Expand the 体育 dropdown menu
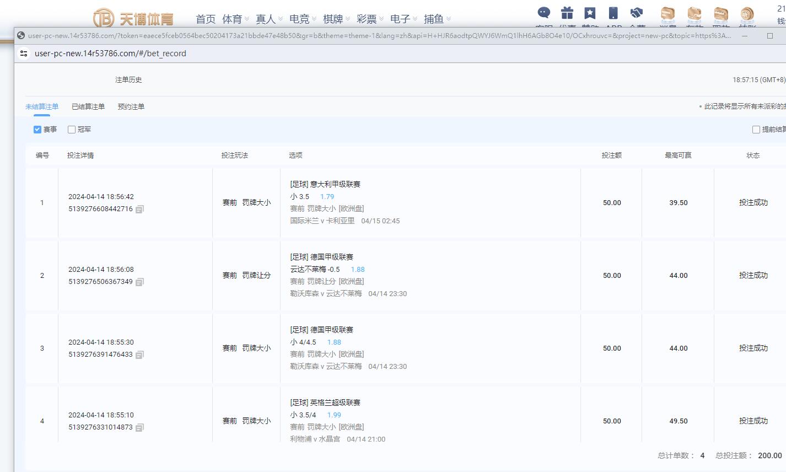The width and height of the screenshot is (786, 472). (x=236, y=19)
